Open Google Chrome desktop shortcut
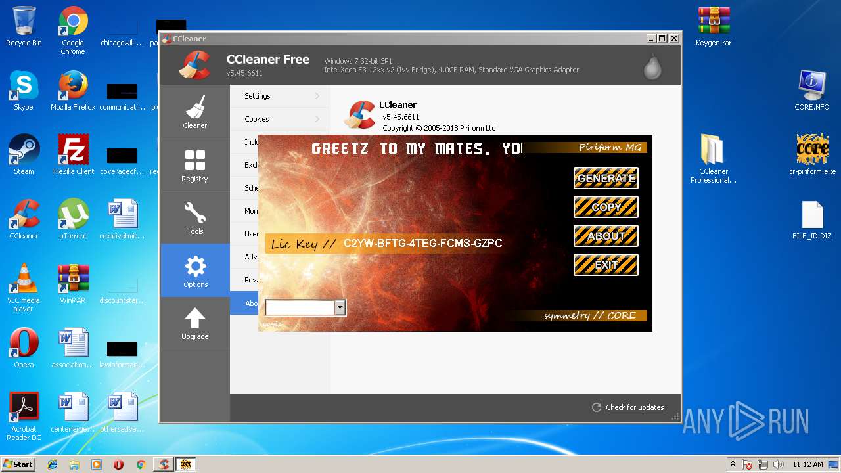 point(73,30)
